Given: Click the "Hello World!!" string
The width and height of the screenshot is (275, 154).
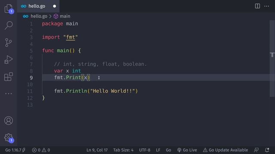Looking at the screenshot, I should (113, 91).
